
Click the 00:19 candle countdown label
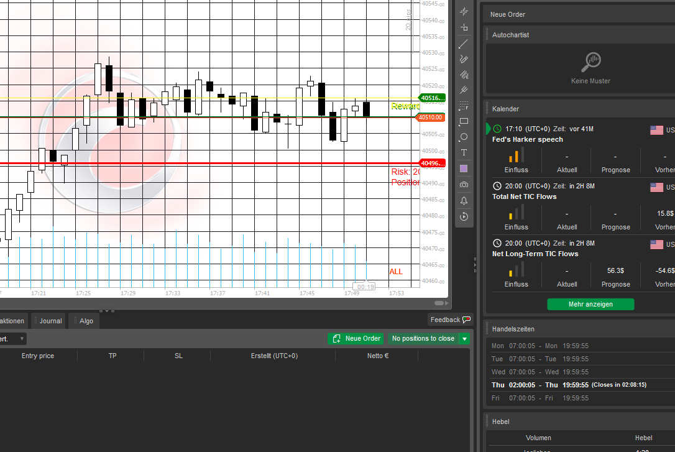(365, 287)
